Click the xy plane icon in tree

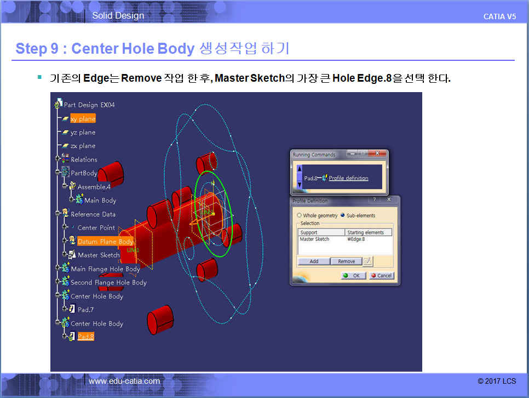pos(65,119)
